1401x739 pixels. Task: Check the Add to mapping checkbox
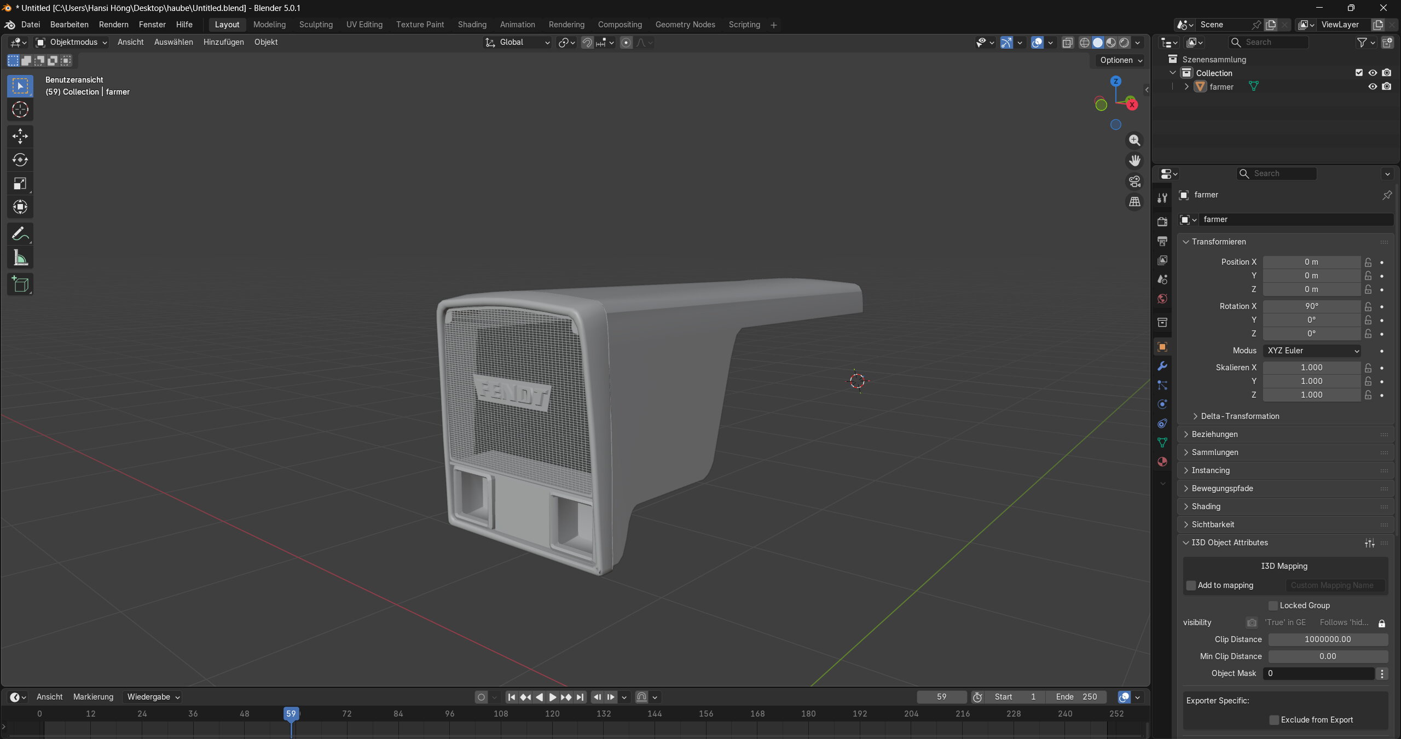[1191, 585]
